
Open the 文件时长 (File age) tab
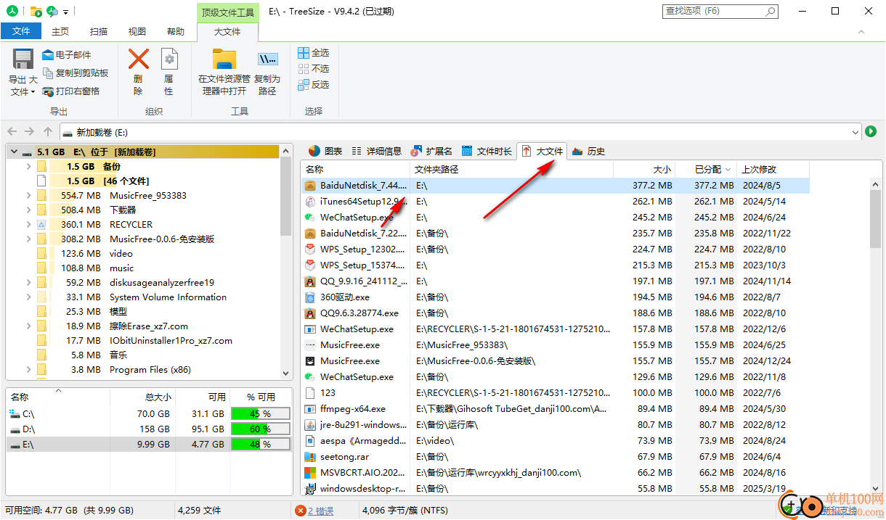coord(486,151)
